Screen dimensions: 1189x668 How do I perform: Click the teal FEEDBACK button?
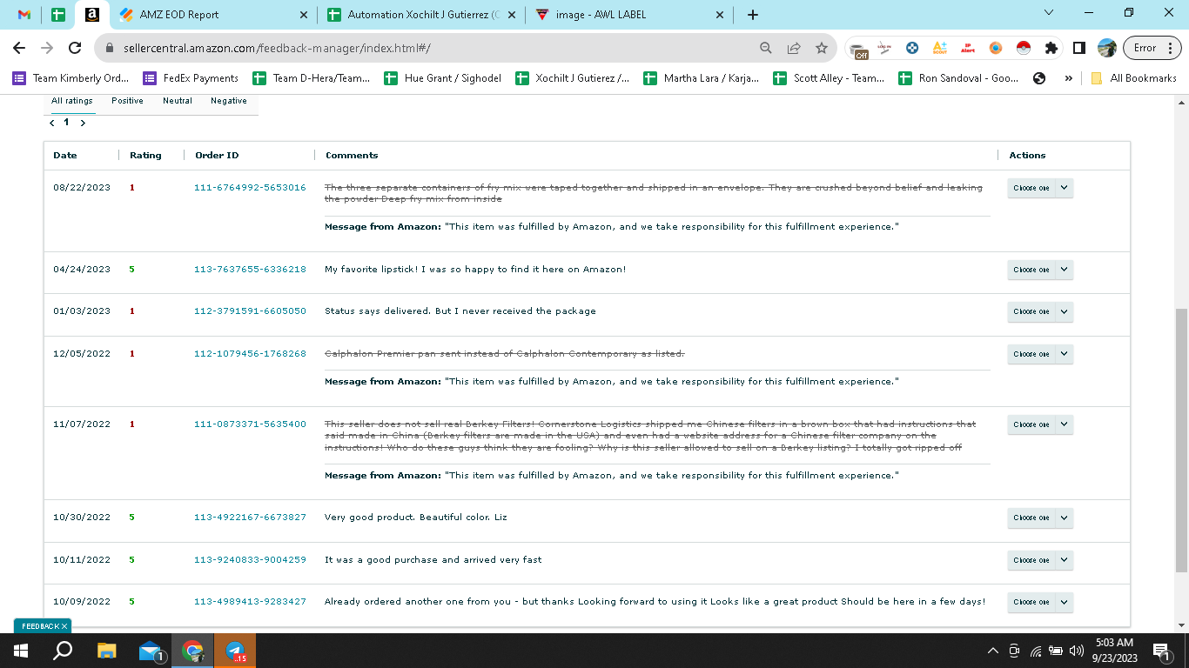click(x=43, y=626)
